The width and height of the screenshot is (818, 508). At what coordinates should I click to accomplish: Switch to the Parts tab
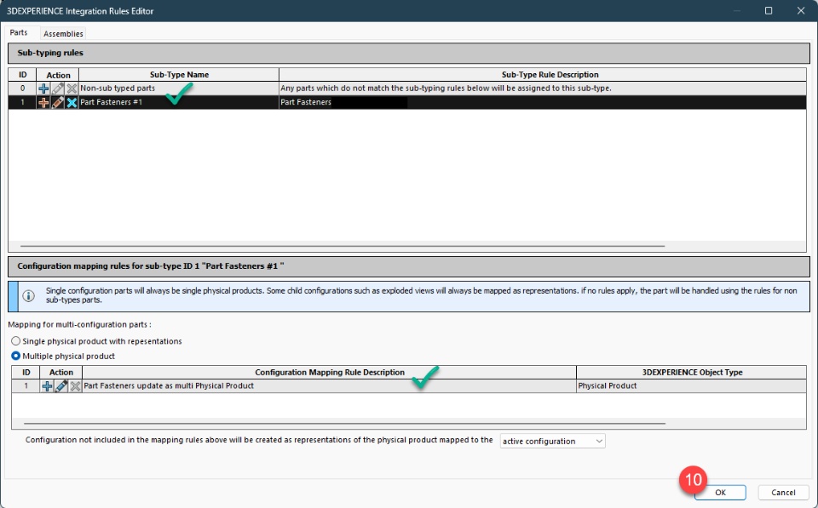pos(19,33)
